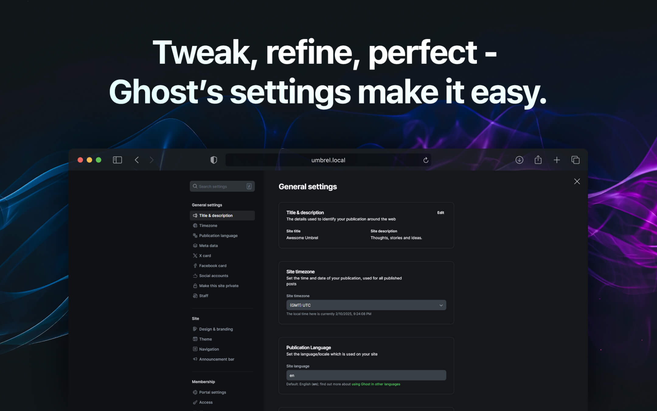
Task: Open Facebook card settings
Action: click(212, 265)
